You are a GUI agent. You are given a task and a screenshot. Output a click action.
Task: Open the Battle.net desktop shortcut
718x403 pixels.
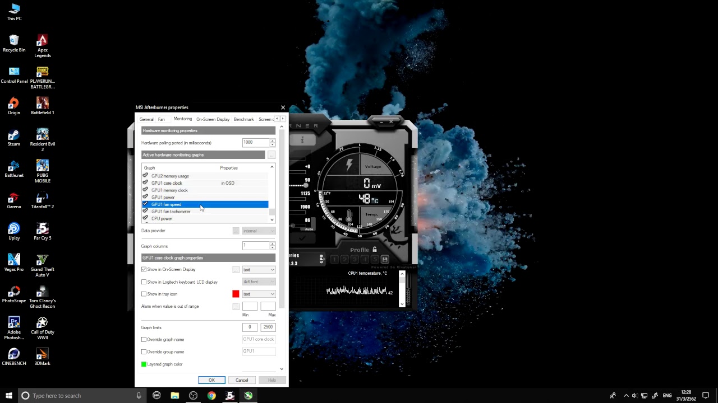pyautogui.click(x=14, y=169)
